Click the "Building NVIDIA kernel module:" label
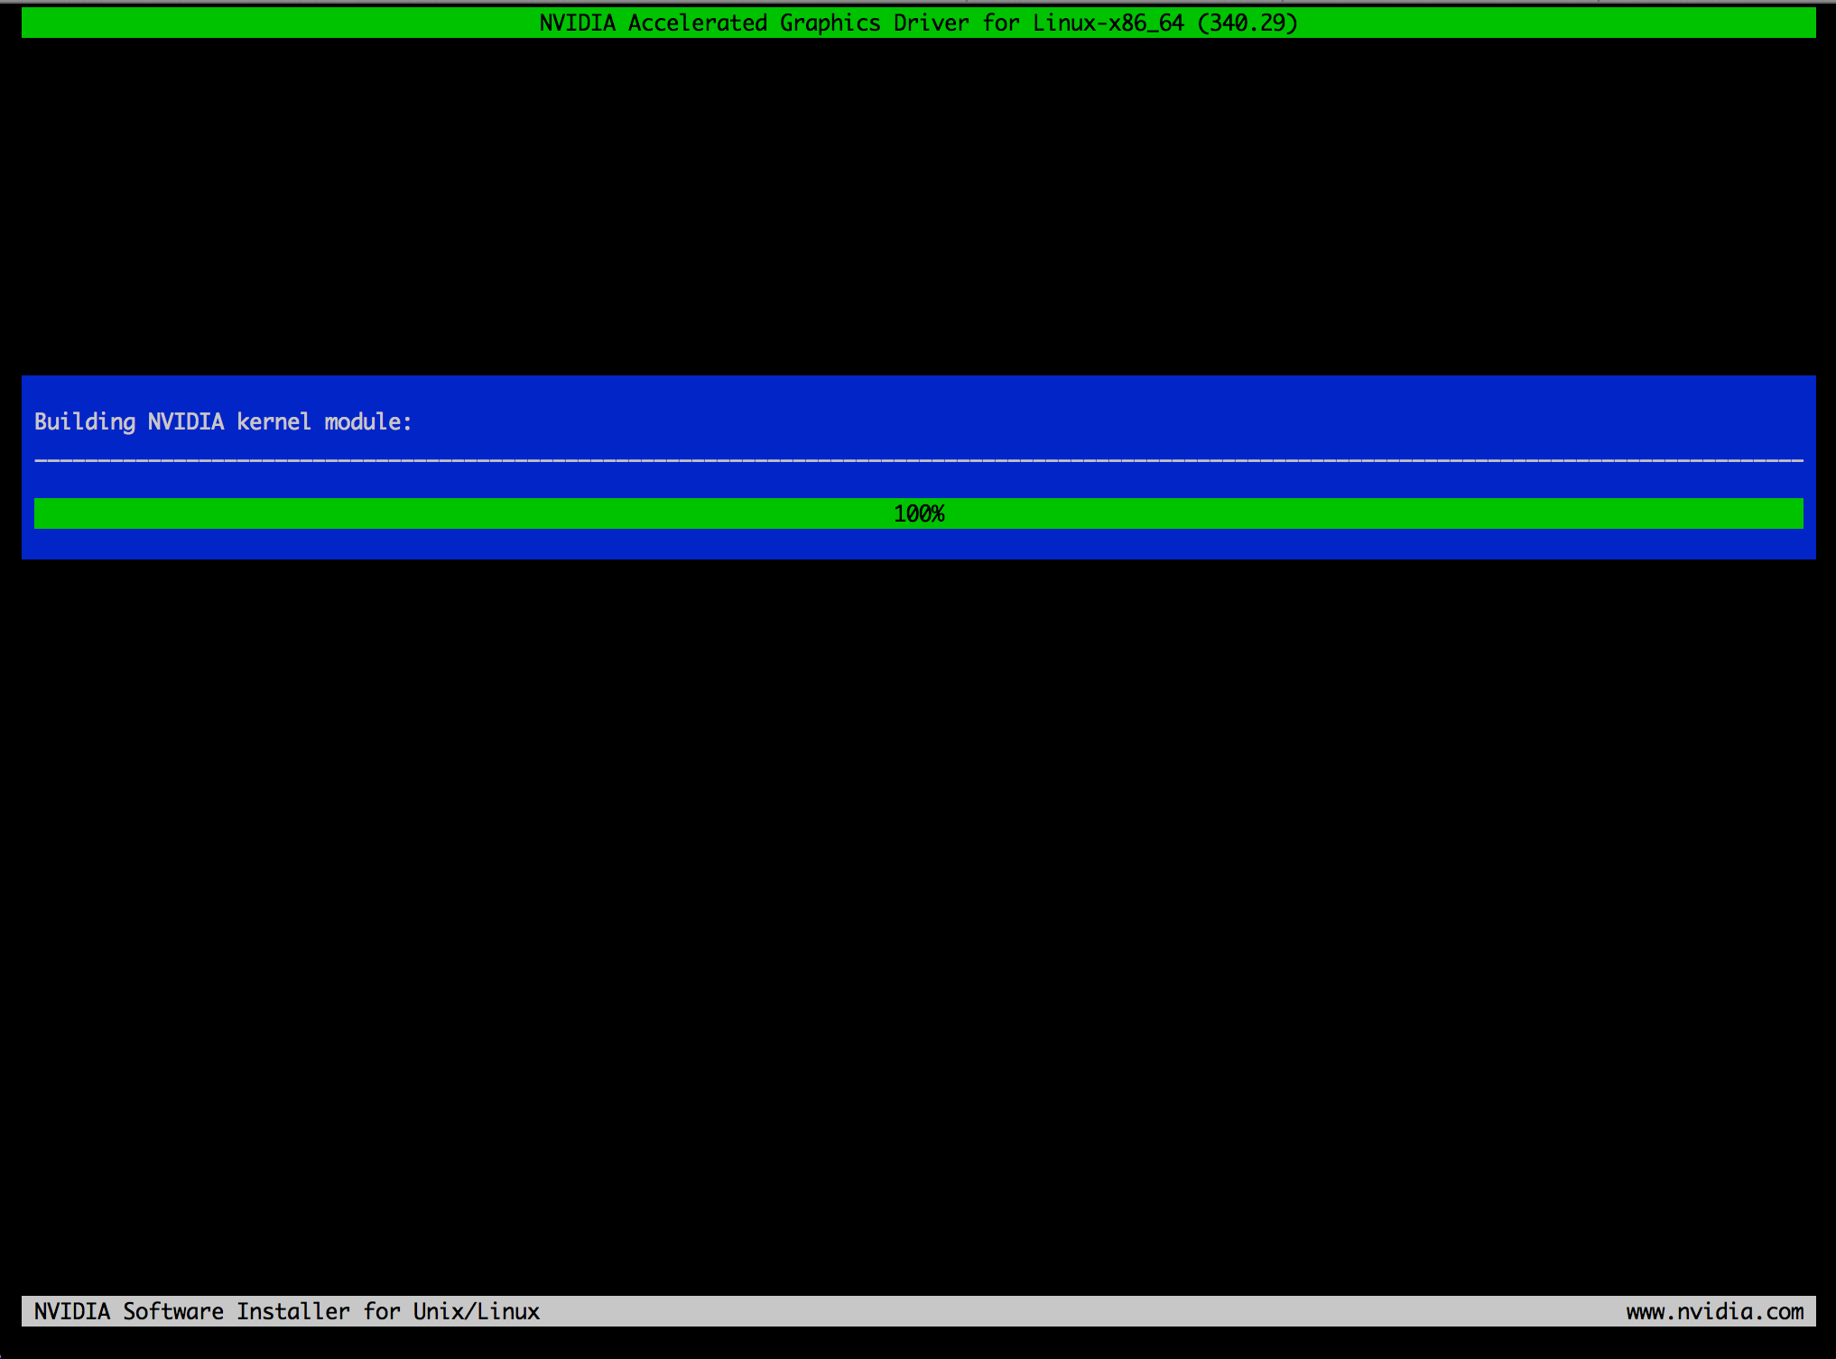1836x1359 pixels. coord(222,421)
